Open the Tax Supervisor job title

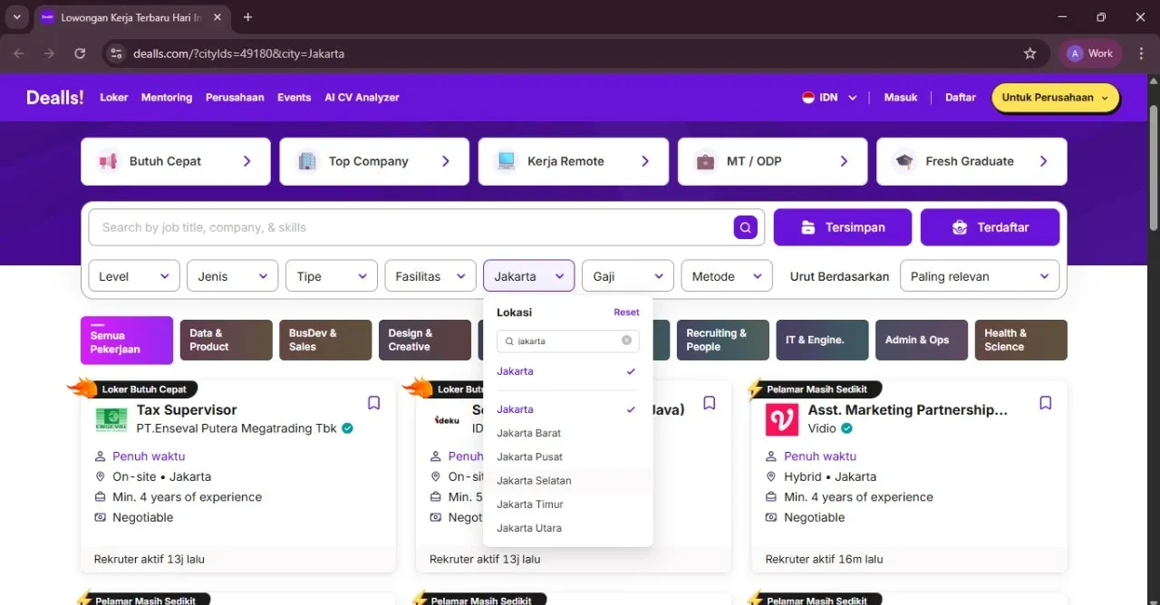(x=187, y=410)
